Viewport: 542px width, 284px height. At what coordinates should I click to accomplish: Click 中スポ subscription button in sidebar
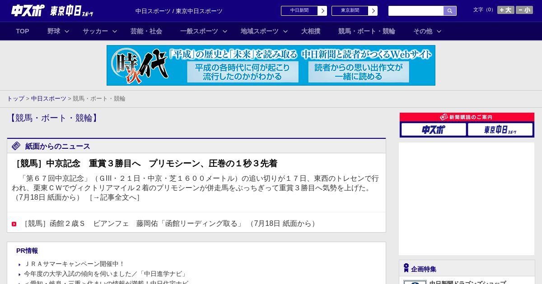click(434, 129)
